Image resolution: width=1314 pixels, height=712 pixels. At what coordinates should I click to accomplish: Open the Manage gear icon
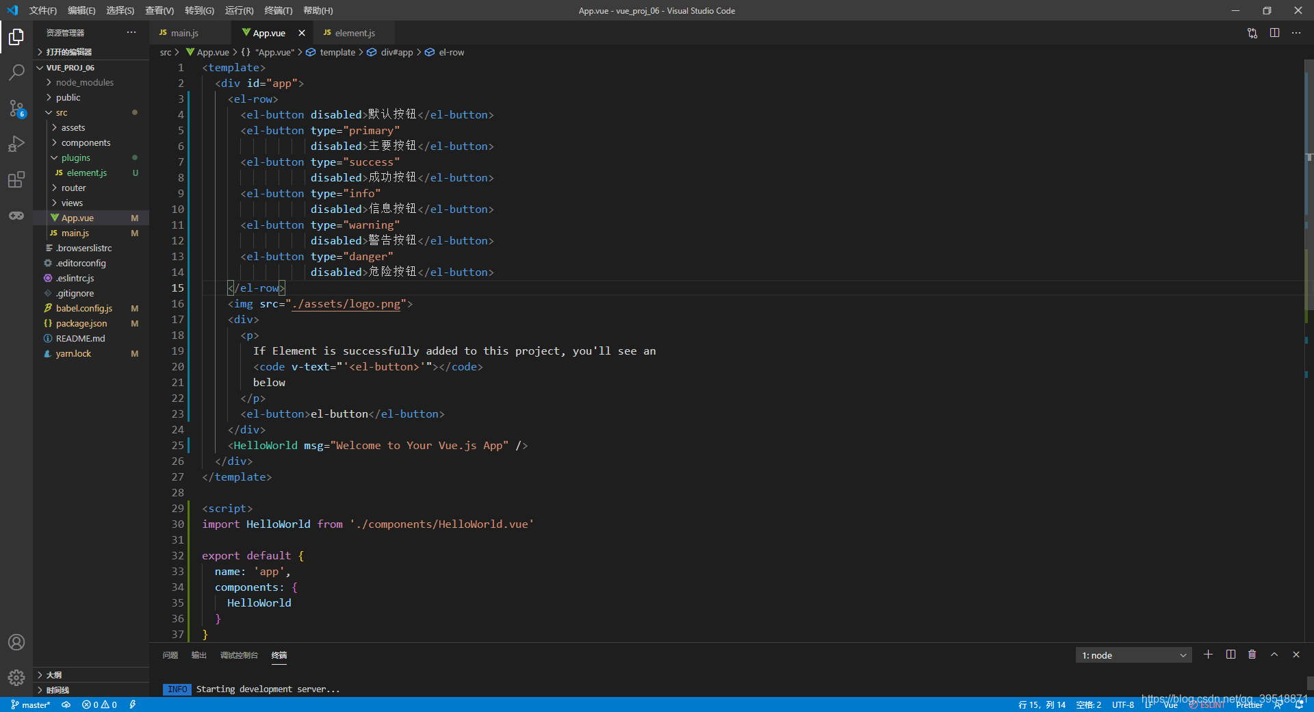tap(16, 678)
